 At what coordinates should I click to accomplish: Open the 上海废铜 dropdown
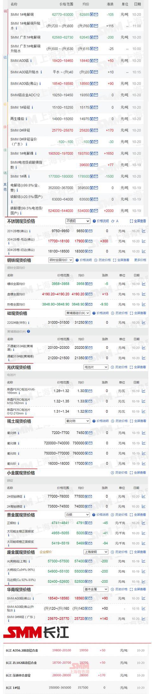tap(96, 552)
